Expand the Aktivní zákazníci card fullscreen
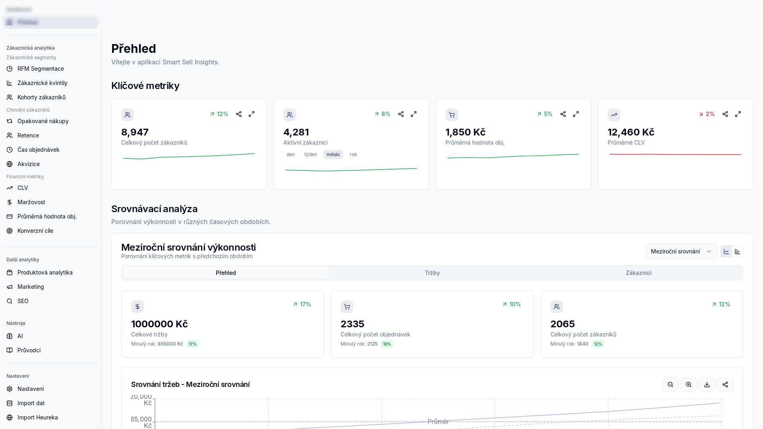 pos(414,114)
